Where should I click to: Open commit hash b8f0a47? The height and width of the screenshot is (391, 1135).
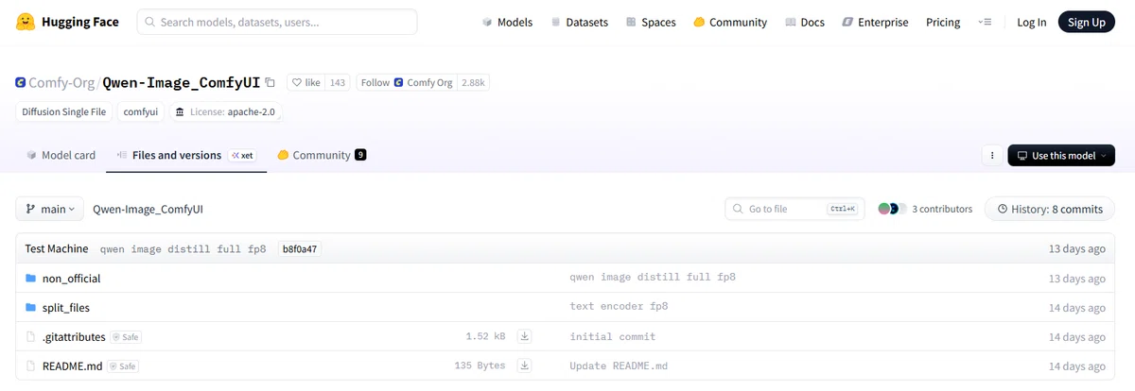tap(299, 249)
